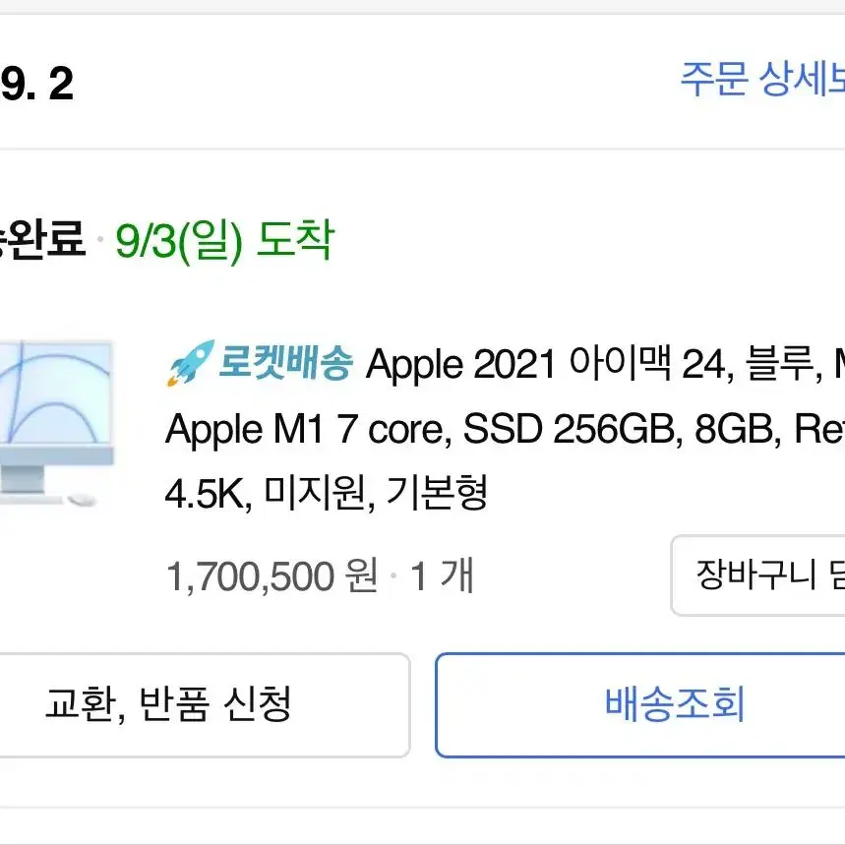Open the blue iMac product thumbnail
The height and width of the screenshot is (845, 845).
(56, 424)
